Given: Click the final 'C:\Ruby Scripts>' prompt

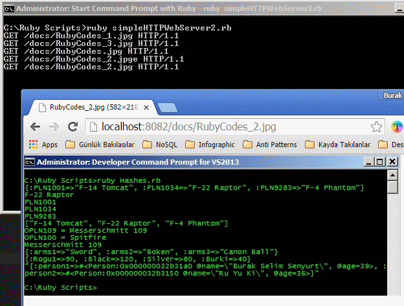Looking at the screenshot, I should (x=61, y=287).
